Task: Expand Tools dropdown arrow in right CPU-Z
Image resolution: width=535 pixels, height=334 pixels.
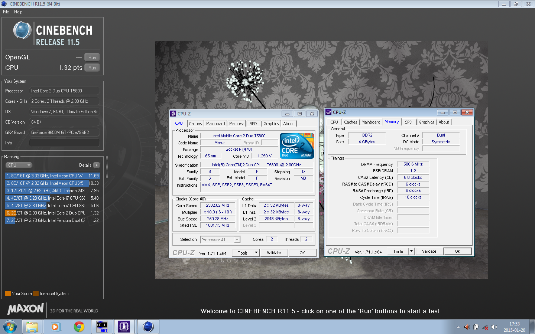Action: click(411, 251)
